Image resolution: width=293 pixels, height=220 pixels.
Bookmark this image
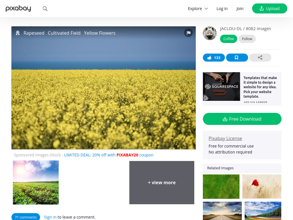click(237, 58)
